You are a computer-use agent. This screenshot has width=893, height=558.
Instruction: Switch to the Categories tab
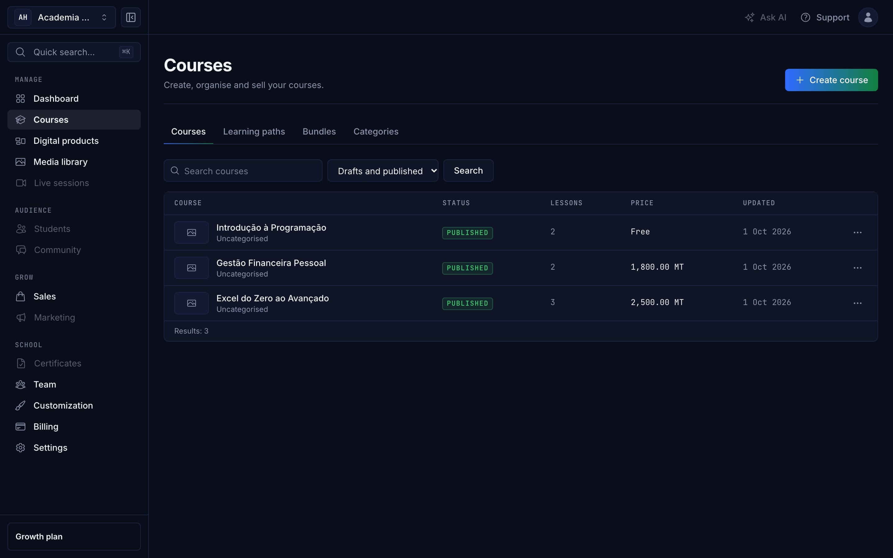click(376, 132)
